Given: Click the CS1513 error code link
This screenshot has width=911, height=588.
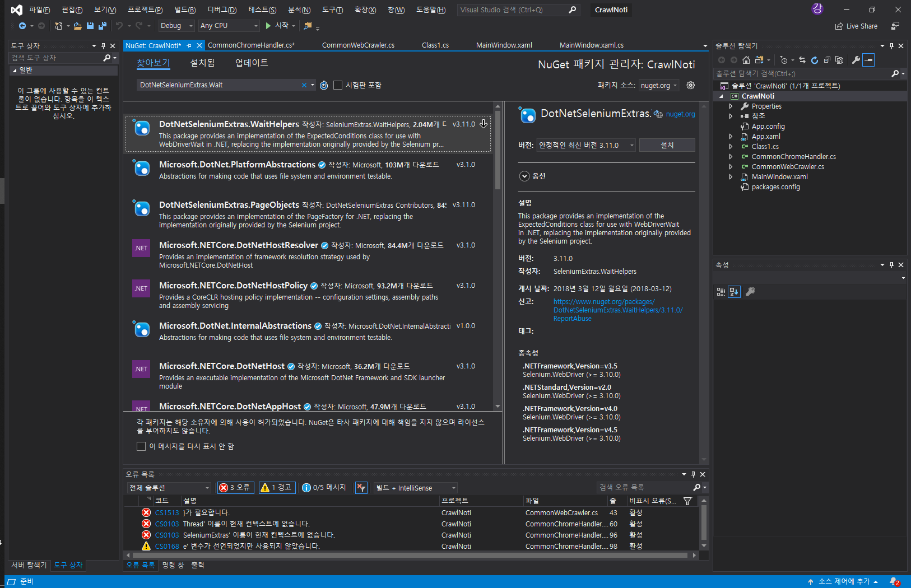Looking at the screenshot, I should 167,513.
